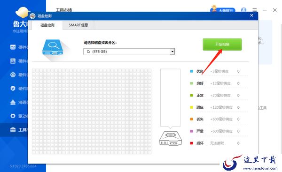Click the 工具市场 heading in main window
This screenshot has height=172, width=282.
(64, 10)
